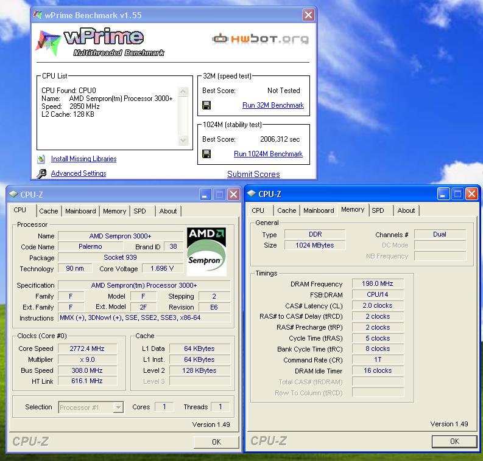Click the save icon in 32M speed test box

coord(206,105)
